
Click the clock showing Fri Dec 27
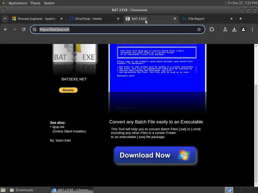click(x=242, y=3)
